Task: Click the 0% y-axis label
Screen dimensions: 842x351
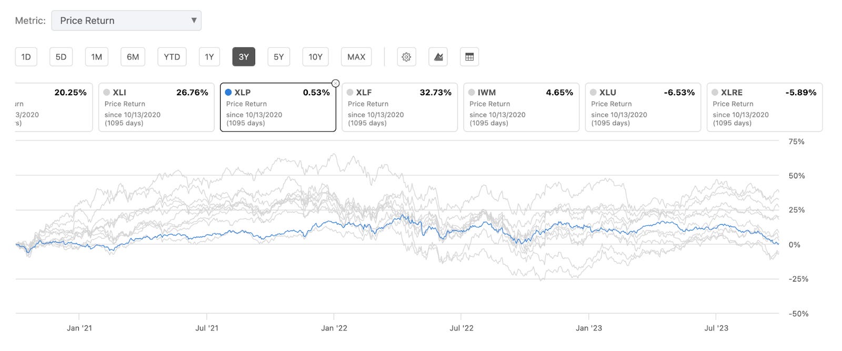Action: (795, 245)
